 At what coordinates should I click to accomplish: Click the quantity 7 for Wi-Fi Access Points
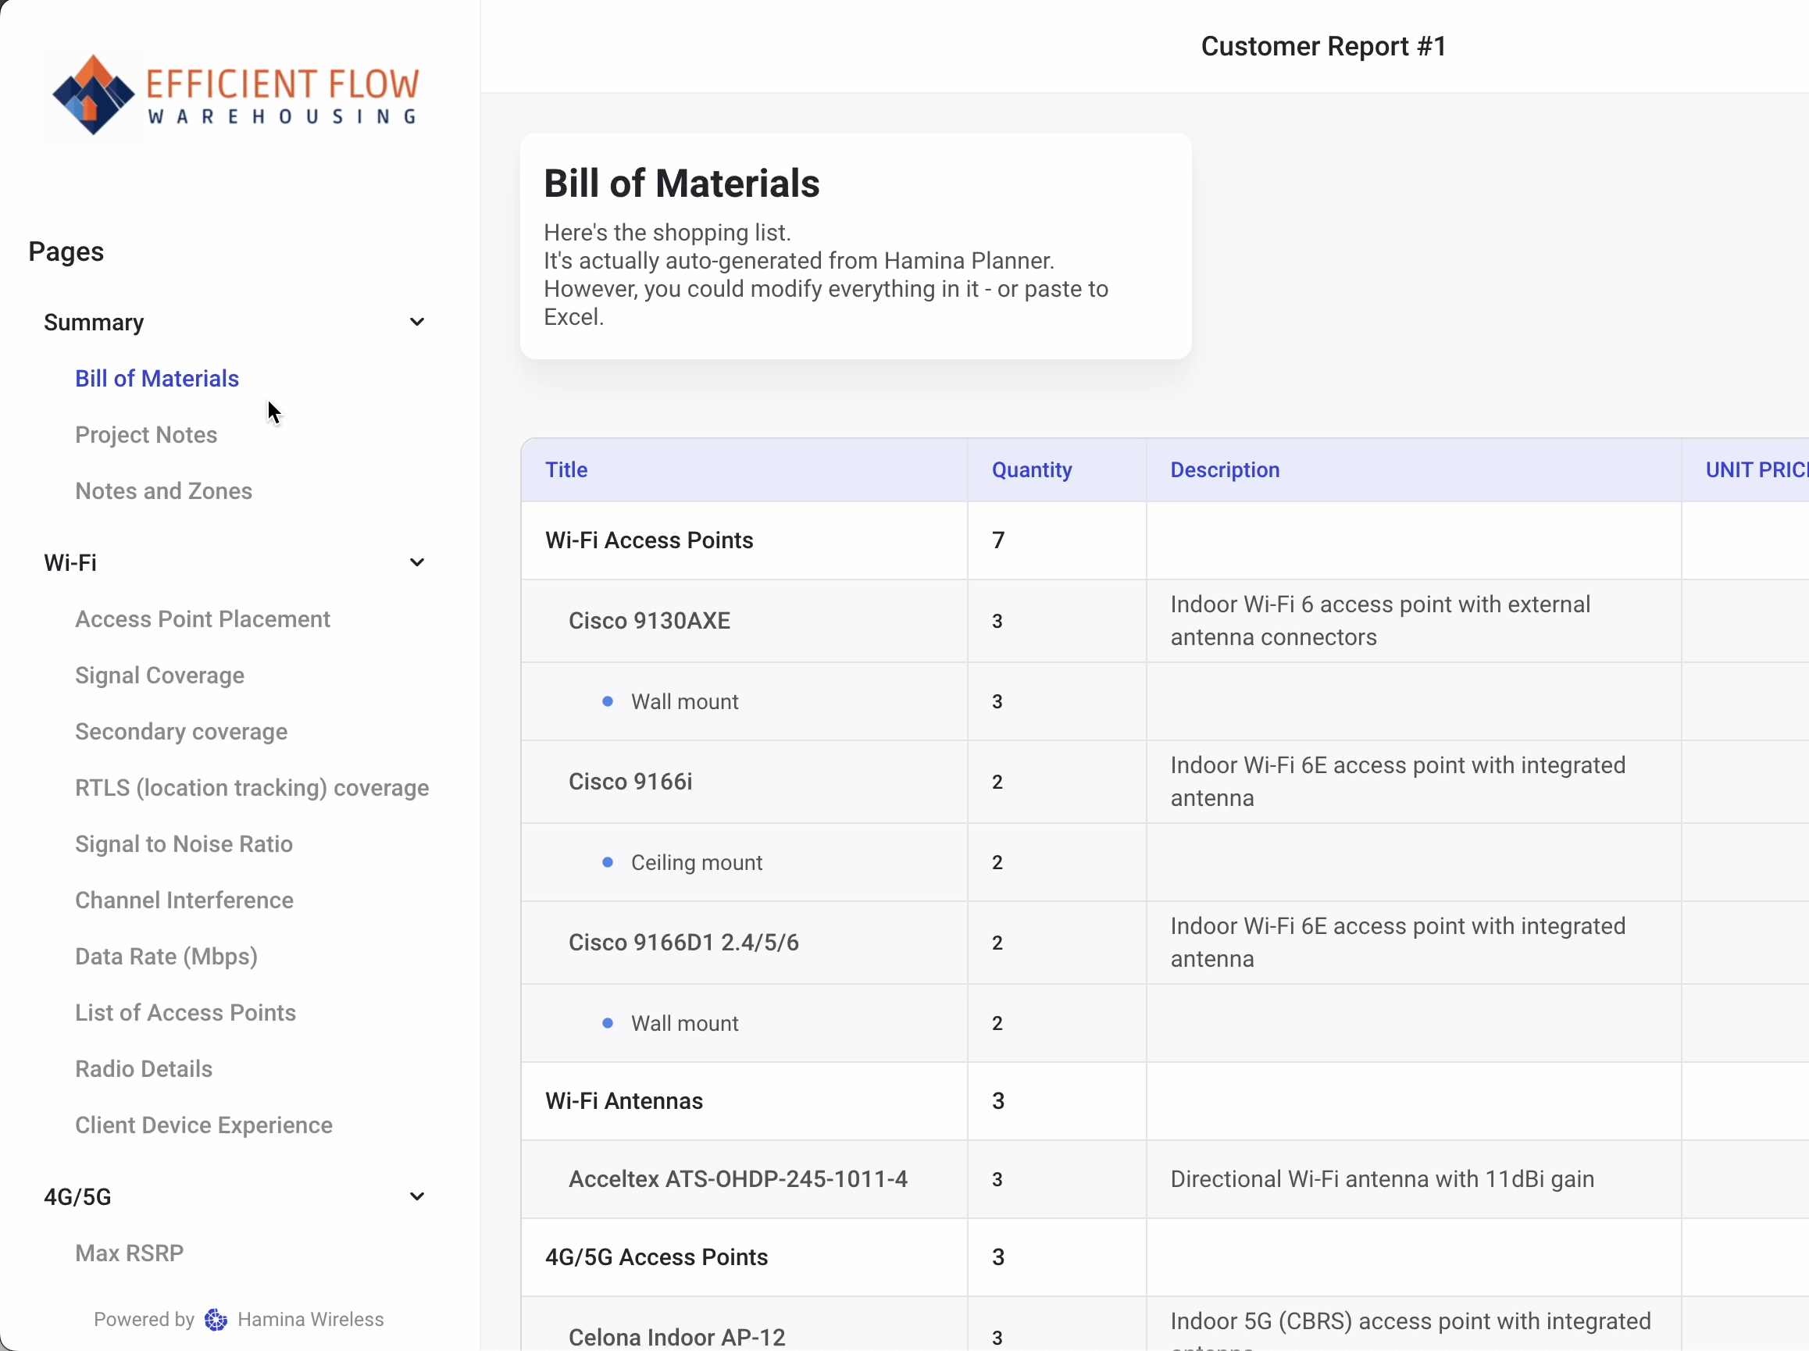(x=998, y=540)
